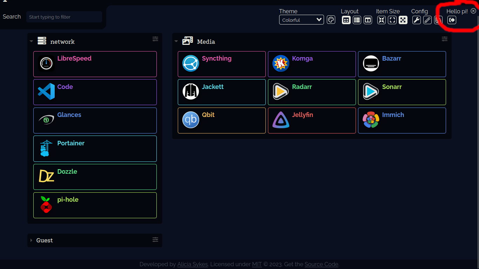Switch to horizontal column layout
479x269 pixels.
[x=368, y=20]
